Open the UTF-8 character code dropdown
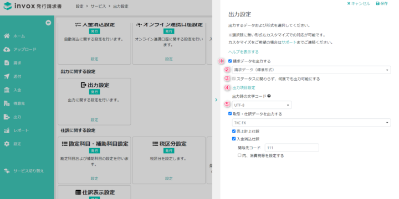The height and width of the screenshot is (199, 399). [x=262, y=105]
